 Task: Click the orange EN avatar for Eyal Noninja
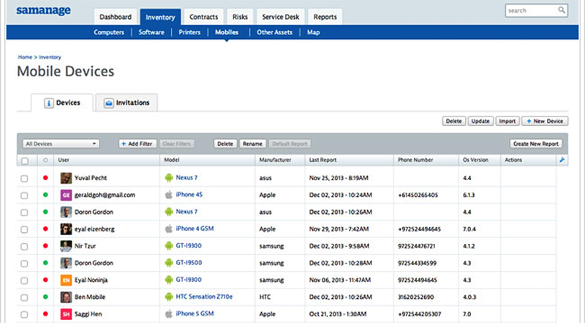click(x=66, y=280)
